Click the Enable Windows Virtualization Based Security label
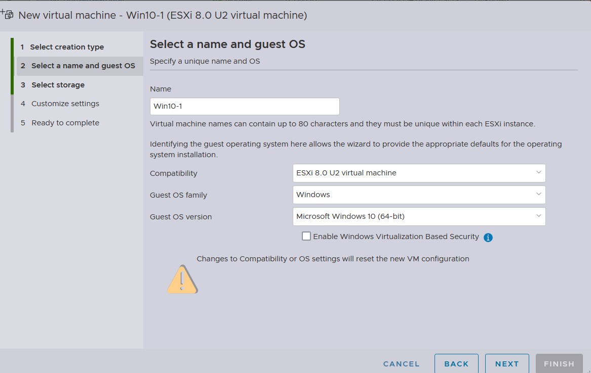The height and width of the screenshot is (373, 591). pyautogui.click(x=396, y=237)
